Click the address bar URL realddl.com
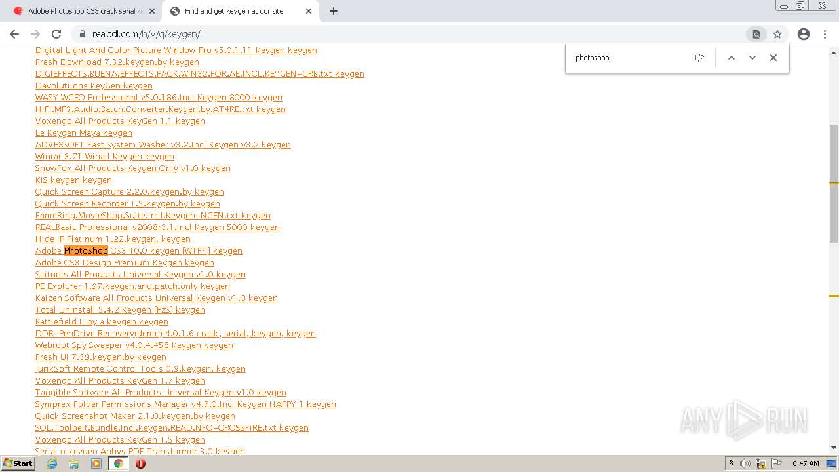Screen dimensions: 839x472 pos(146,34)
